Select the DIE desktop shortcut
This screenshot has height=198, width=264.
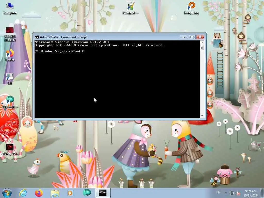10,79
